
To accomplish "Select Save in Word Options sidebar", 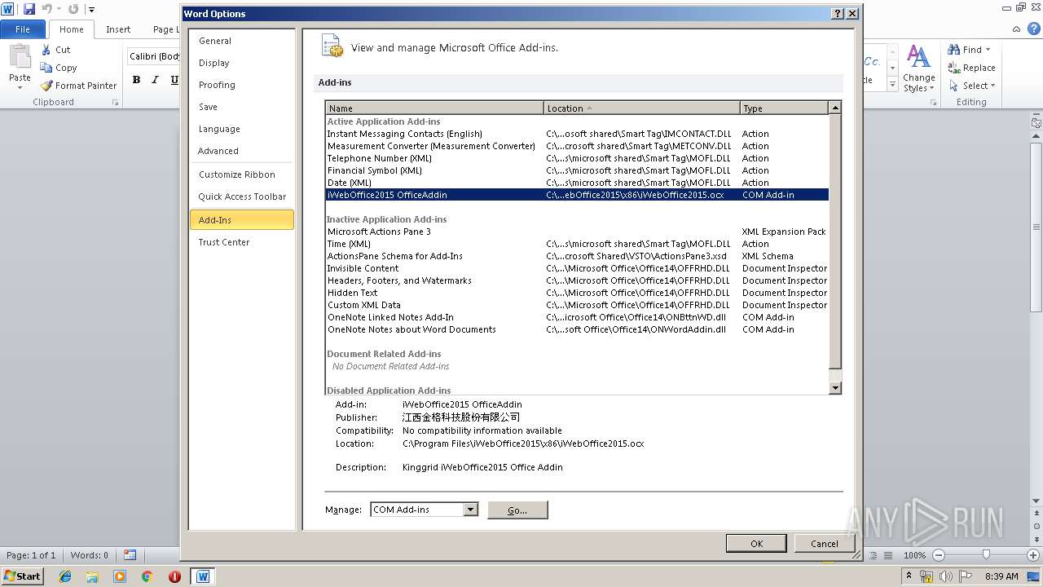I will 241,107.
